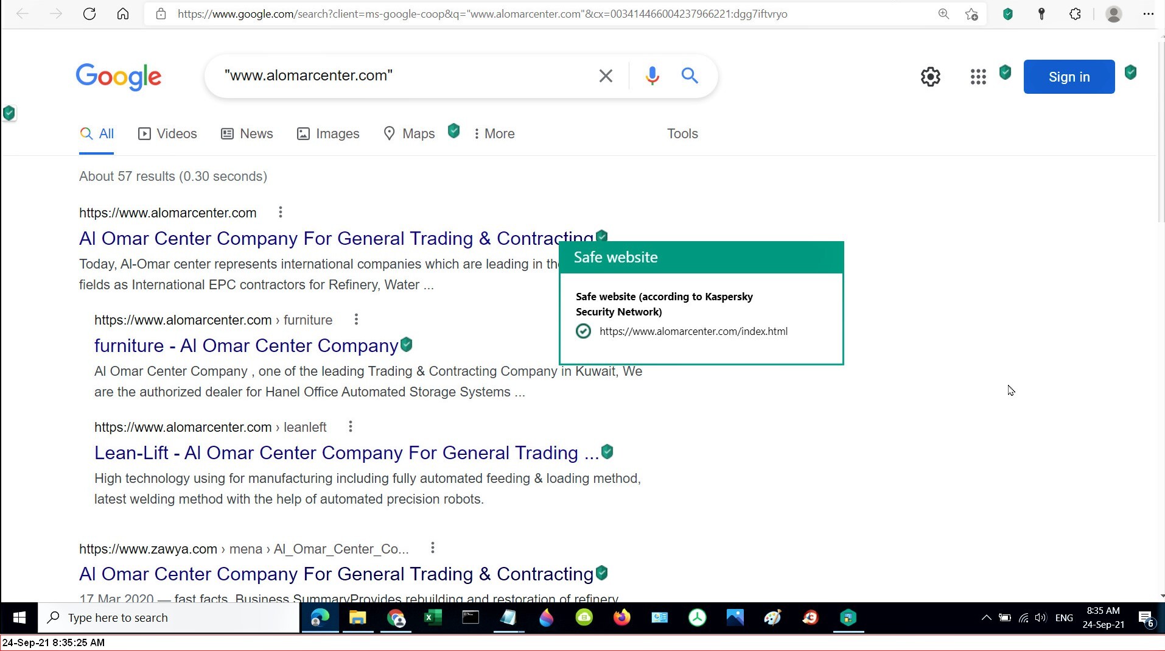Image resolution: width=1165 pixels, height=651 pixels.
Task: Click Kaspersky shield next to Sign in
Action: 1131,72
